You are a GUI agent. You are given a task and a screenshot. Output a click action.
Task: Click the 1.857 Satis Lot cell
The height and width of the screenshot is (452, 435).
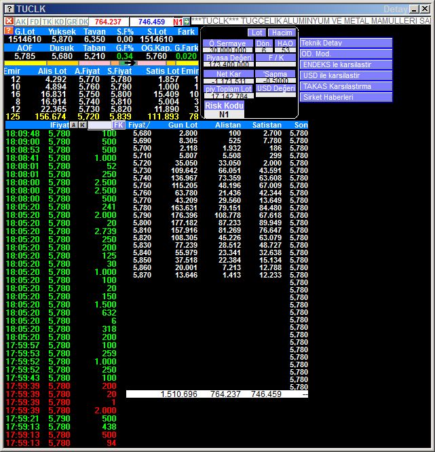point(168,79)
